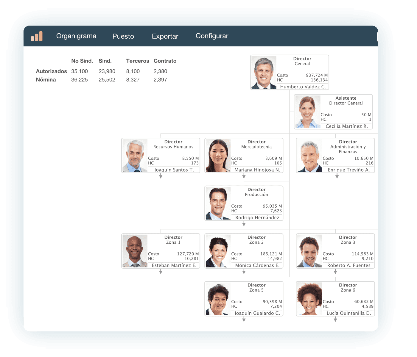417x357 pixels.
Task: Click Nómina value 25,502
Action: click(x=107, y=80)
